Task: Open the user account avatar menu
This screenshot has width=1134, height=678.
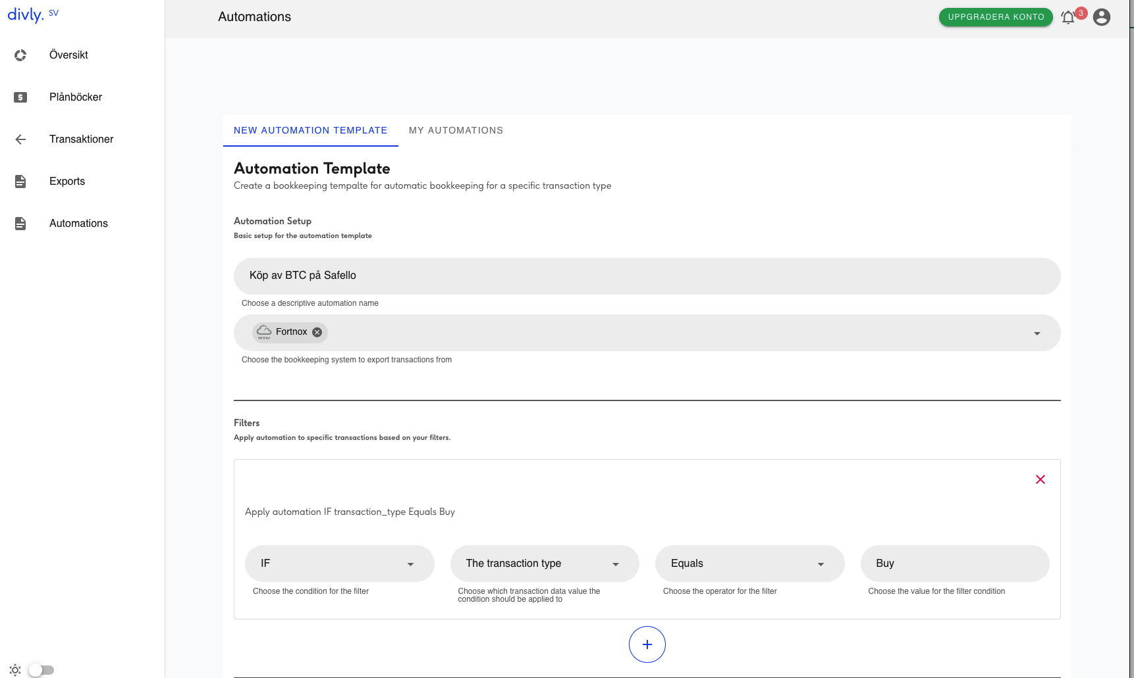Action: (1102, 17)
